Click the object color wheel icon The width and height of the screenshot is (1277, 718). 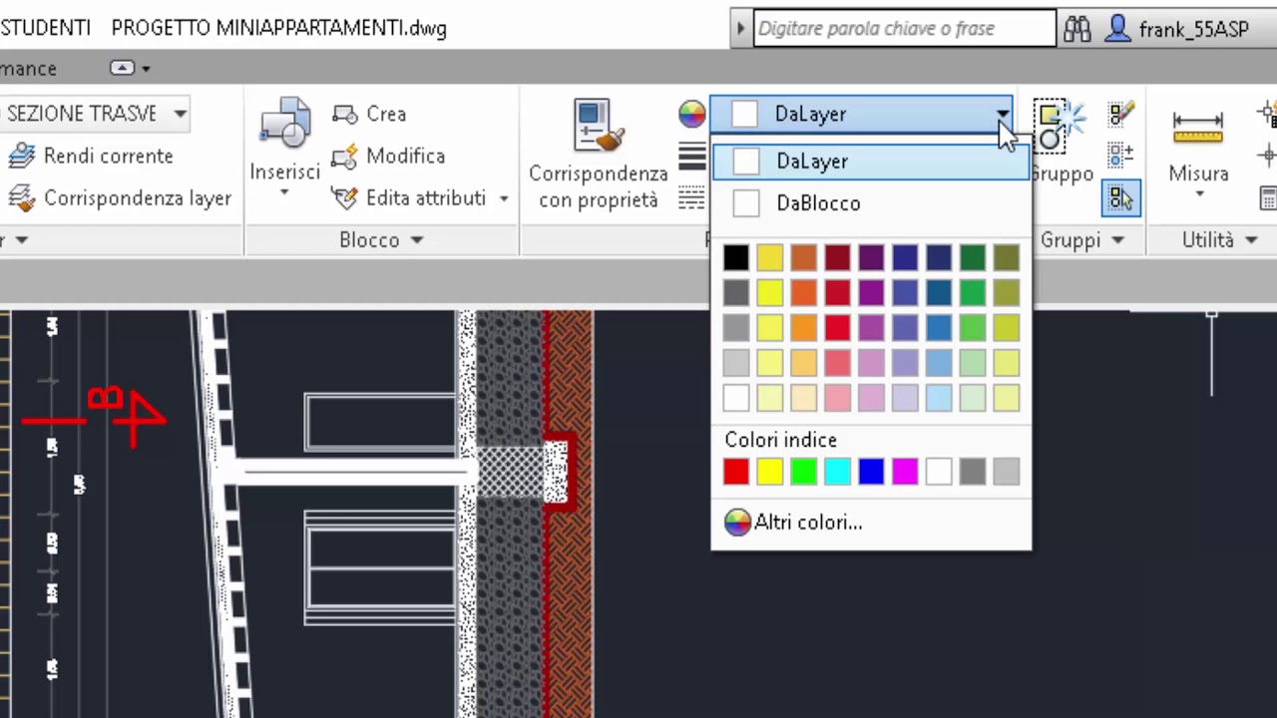692,114
